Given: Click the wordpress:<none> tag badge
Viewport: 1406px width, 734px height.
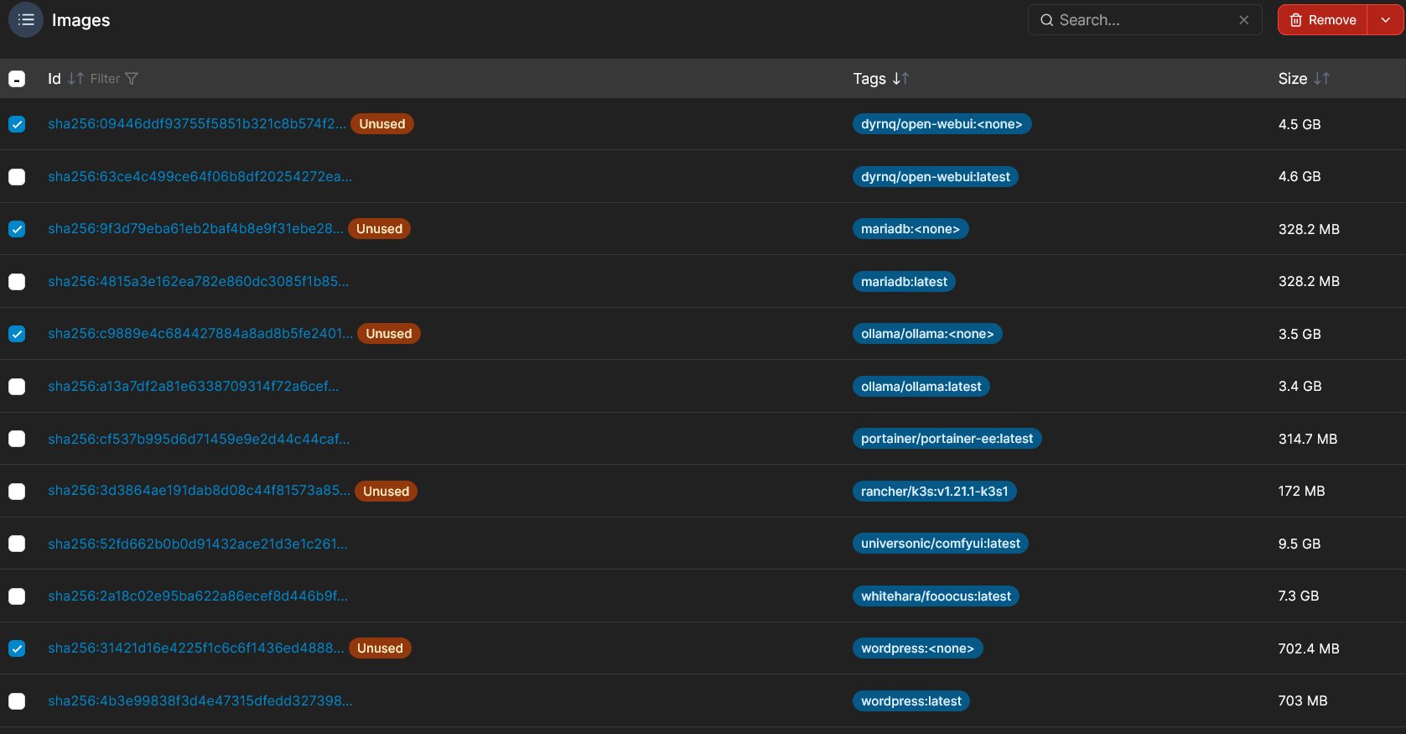Looking at the screenshot, I should point(918,648).
